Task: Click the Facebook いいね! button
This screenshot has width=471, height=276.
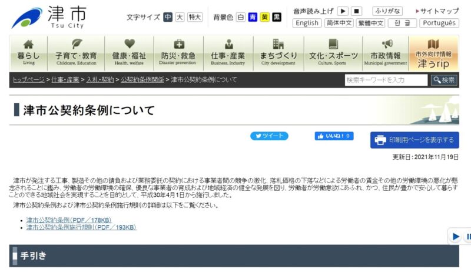Action: 334,136
